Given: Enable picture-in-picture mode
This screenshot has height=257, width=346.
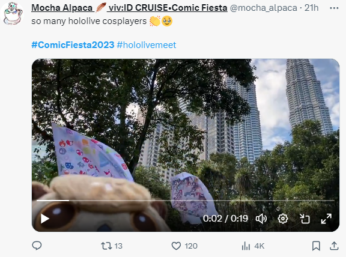Looking at the screenshot, I should coord(305,219).
